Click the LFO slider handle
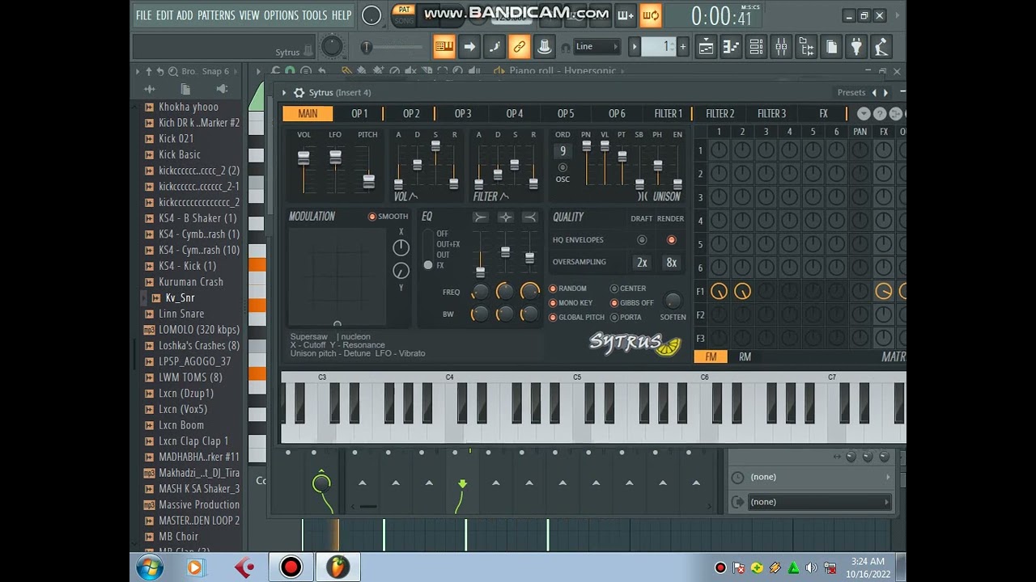The image size is (1036, 582). [x=335, y=158]
